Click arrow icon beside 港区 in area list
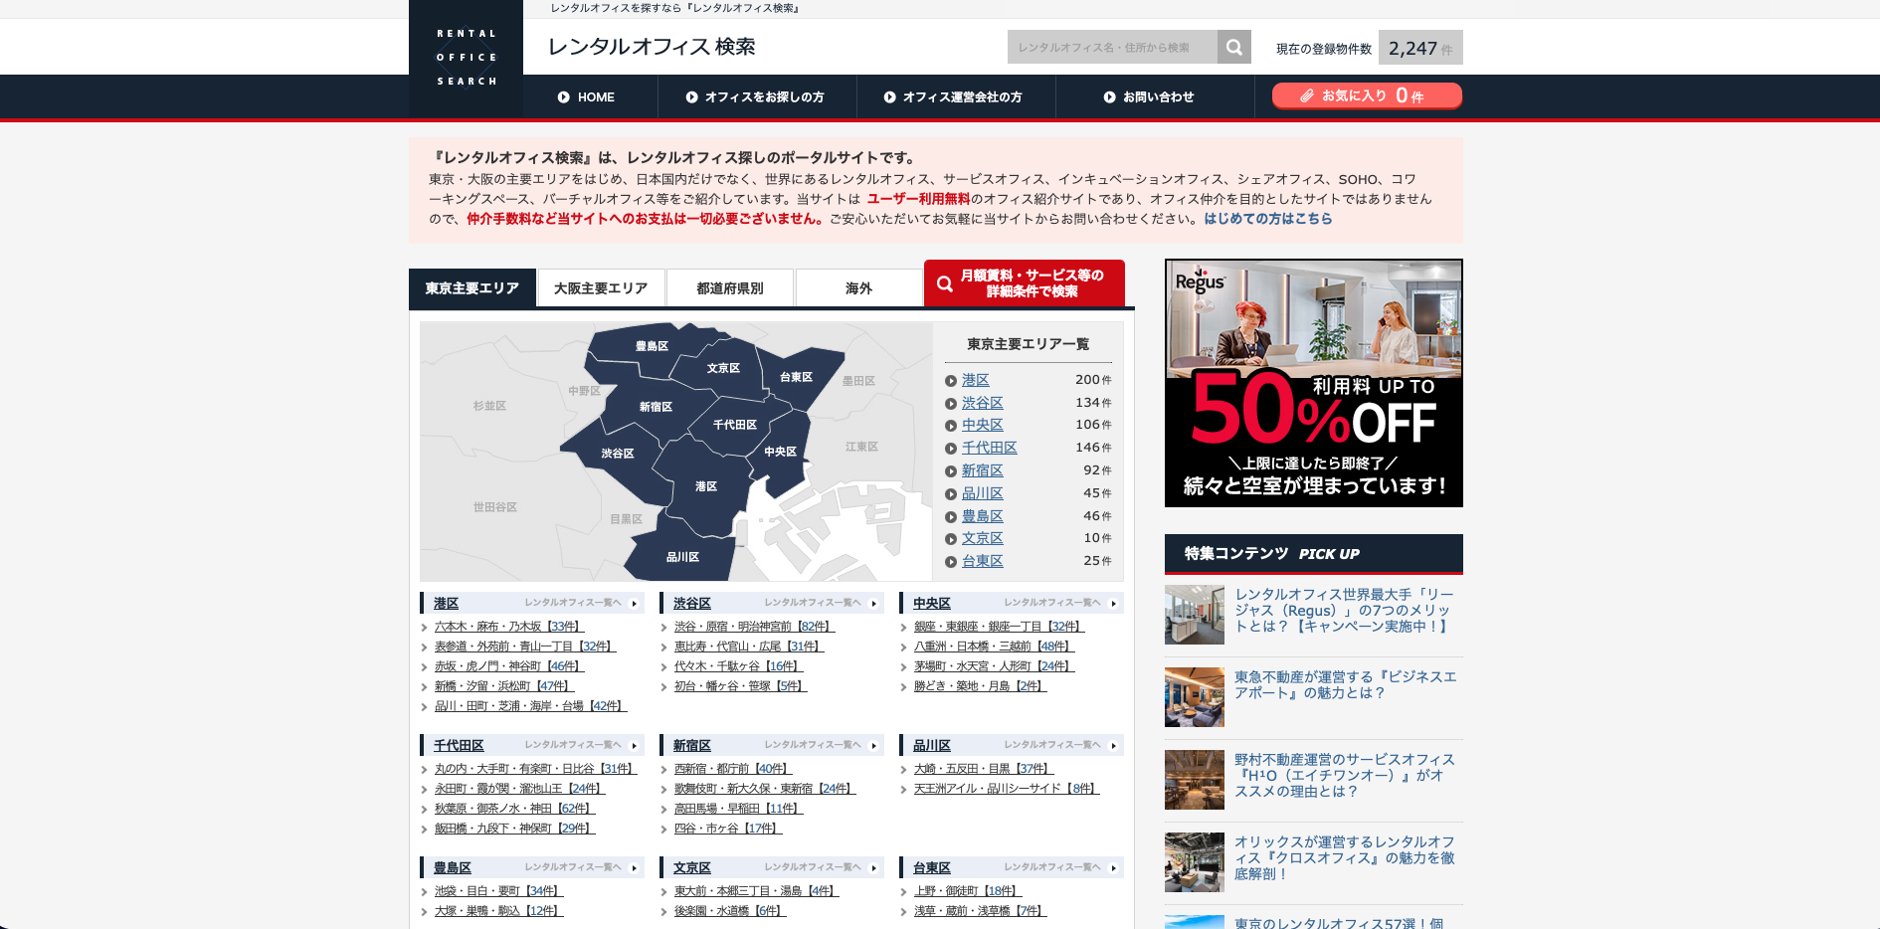This screenshot has height=929, width=1880. (x=951, y=381)
